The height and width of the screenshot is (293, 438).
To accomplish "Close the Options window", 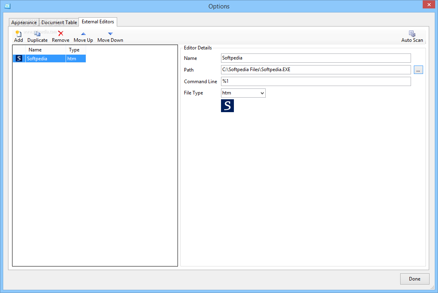I will coord(429,4).
